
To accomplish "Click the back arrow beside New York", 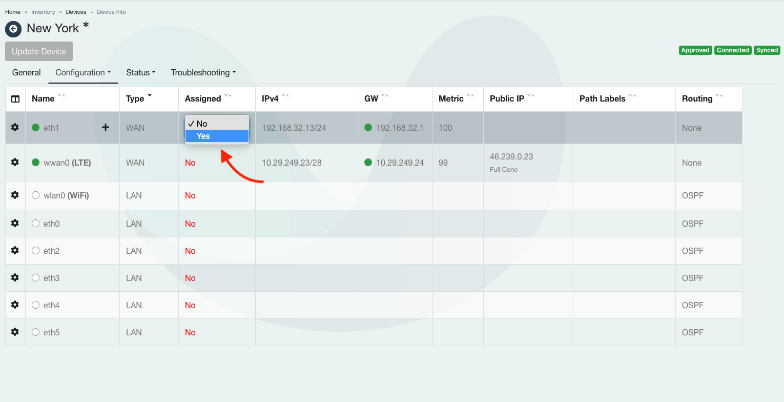I will (x=13, y=29).
